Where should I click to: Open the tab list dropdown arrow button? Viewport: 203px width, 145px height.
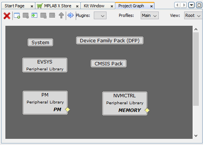191,5
